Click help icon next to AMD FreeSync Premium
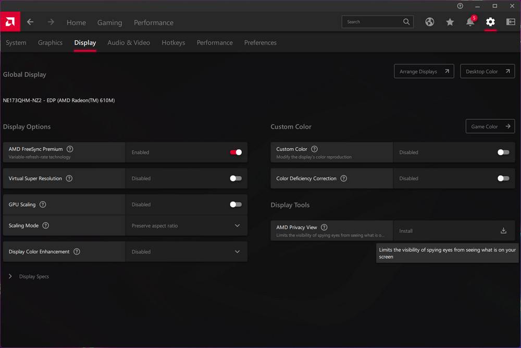Viewport: 521px width, 348px height. click(70, 149)
